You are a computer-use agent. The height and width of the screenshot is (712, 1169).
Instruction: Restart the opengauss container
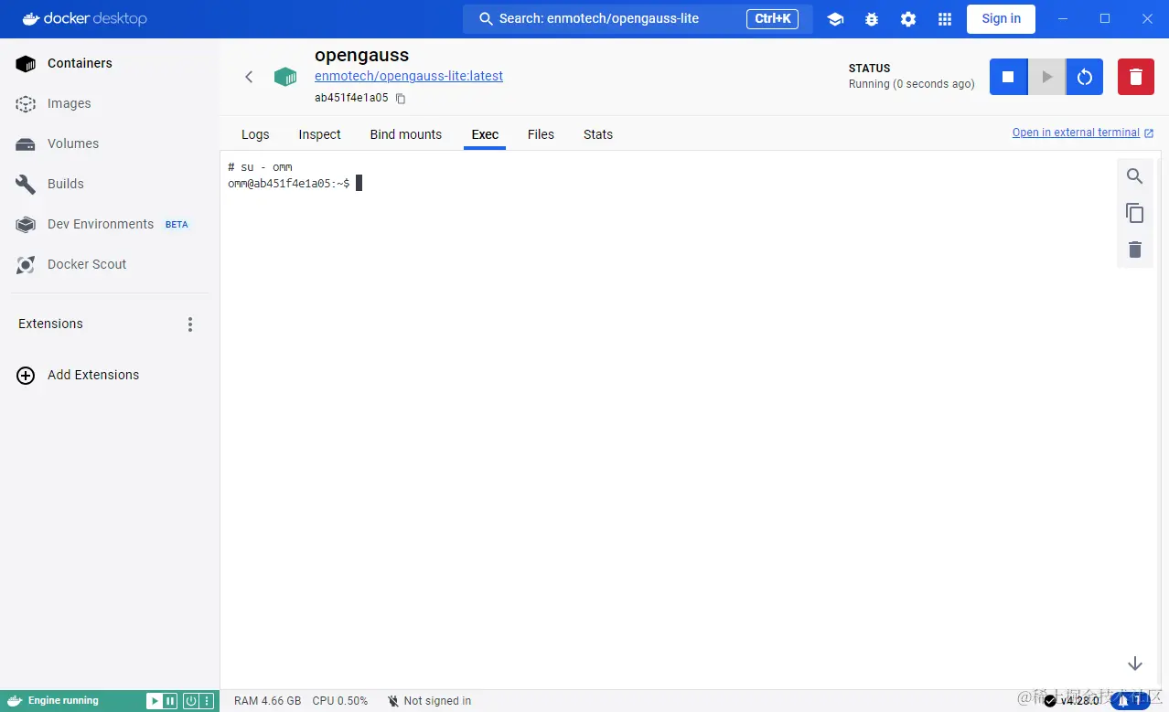point(1084,77)
